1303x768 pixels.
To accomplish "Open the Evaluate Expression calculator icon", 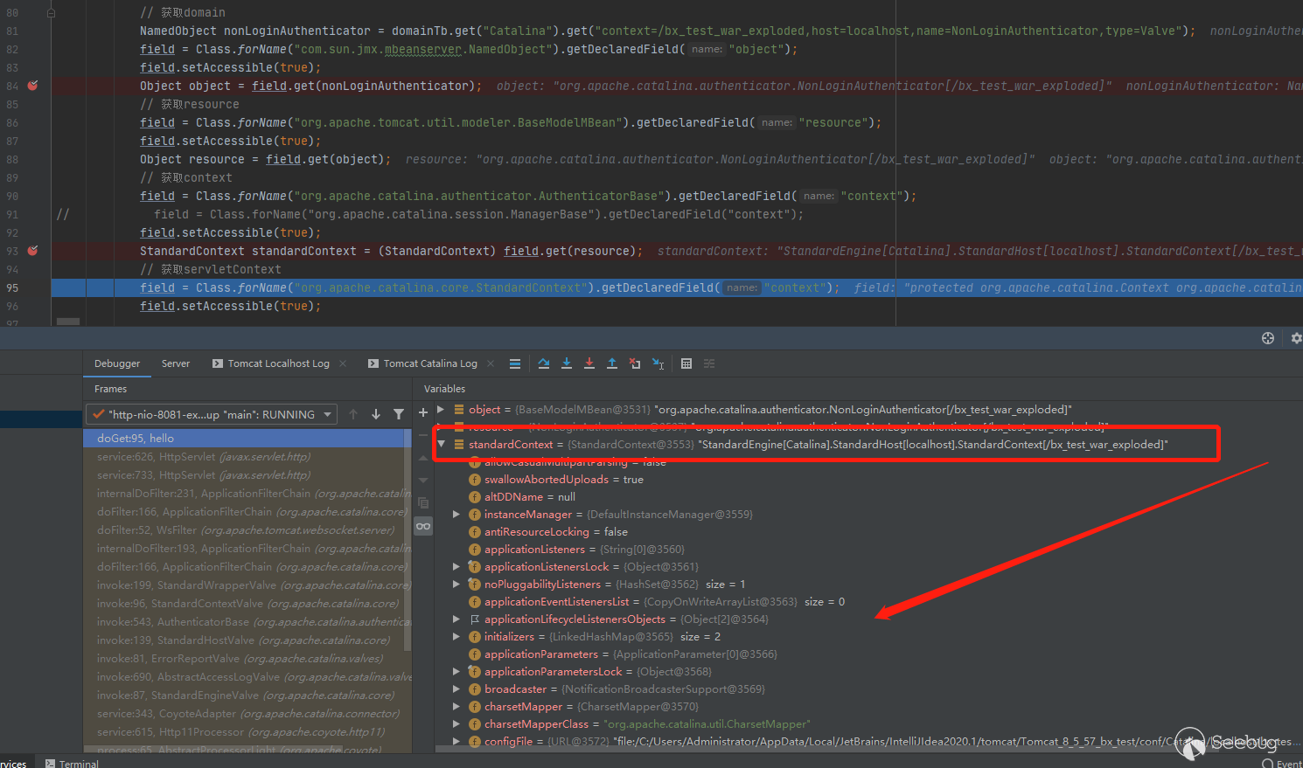I will pos(686,363).
